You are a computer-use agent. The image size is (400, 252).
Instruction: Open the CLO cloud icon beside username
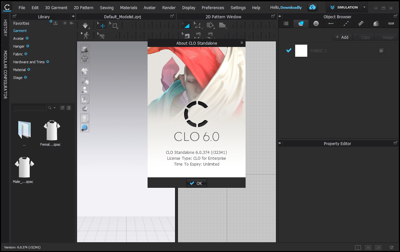tap(312, 7)
